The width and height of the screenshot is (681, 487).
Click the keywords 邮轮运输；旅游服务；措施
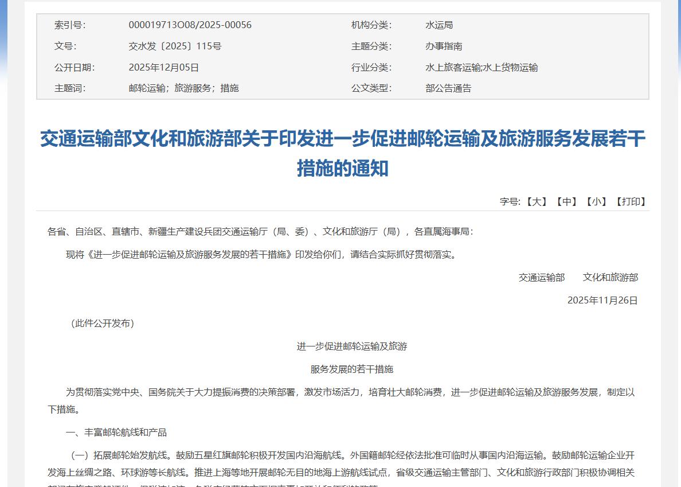[183, 88]
